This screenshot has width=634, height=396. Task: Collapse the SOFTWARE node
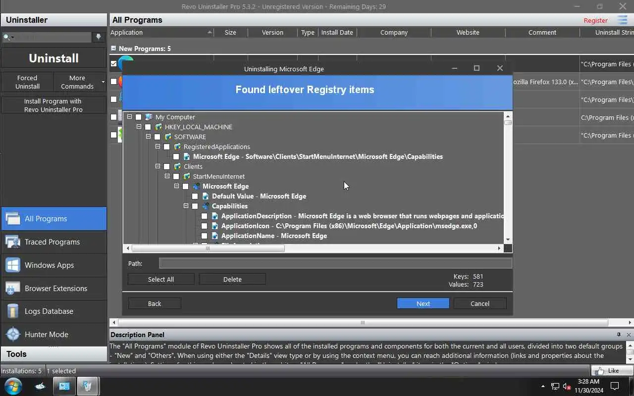point(148,137)
